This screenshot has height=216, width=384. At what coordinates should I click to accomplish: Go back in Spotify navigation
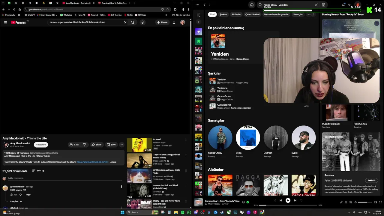204,5
